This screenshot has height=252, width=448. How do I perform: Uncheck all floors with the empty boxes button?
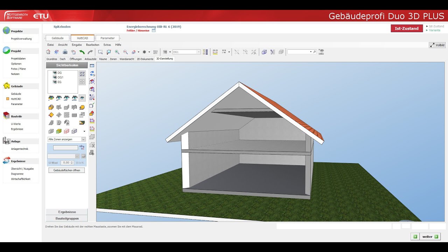click(82, 82)
